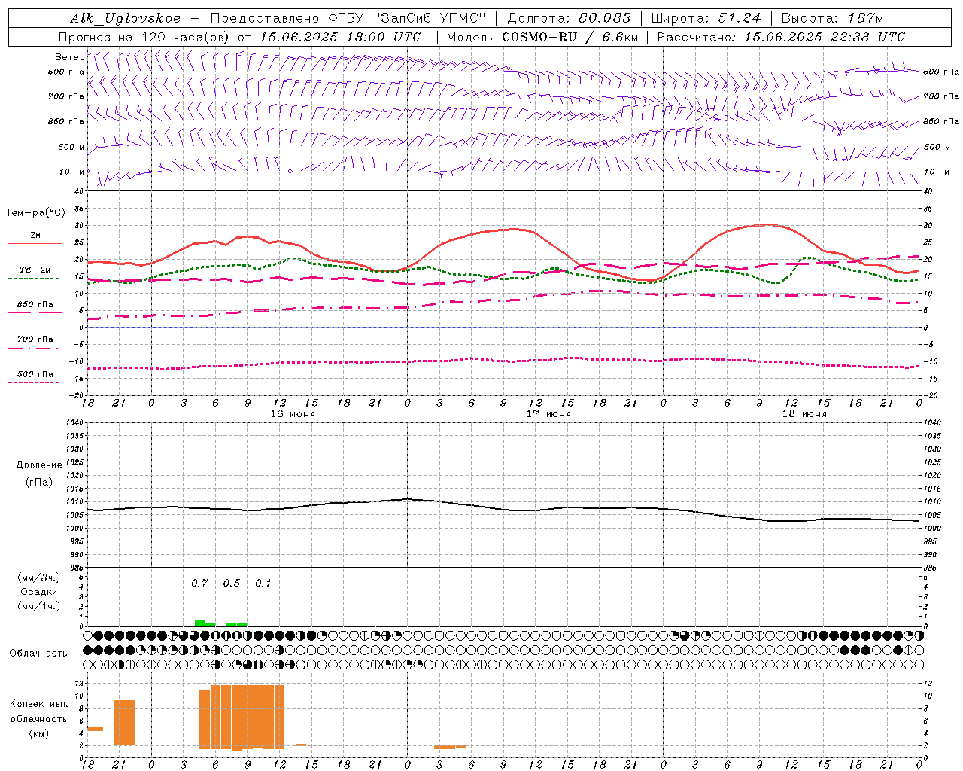Click the '700 гПа' temperature legend entry
Image resolution: width=963 pixels, height=771 pixels.
click(x=35, y=339)
